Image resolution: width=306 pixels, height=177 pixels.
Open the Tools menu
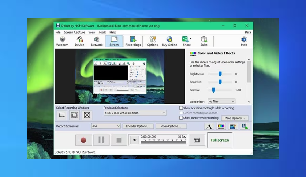click(102, 32)
